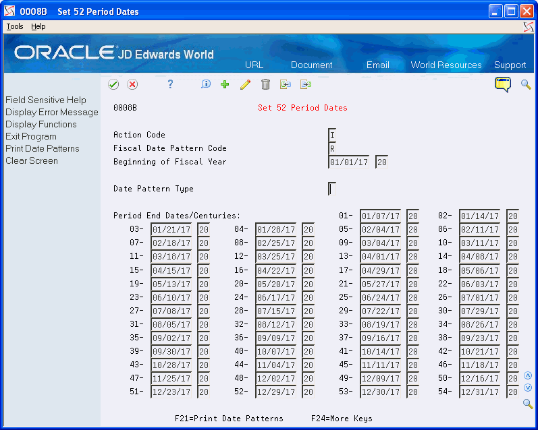
Task: Click period 53 end date 12/30/17
Action: [x=381, y=392]
